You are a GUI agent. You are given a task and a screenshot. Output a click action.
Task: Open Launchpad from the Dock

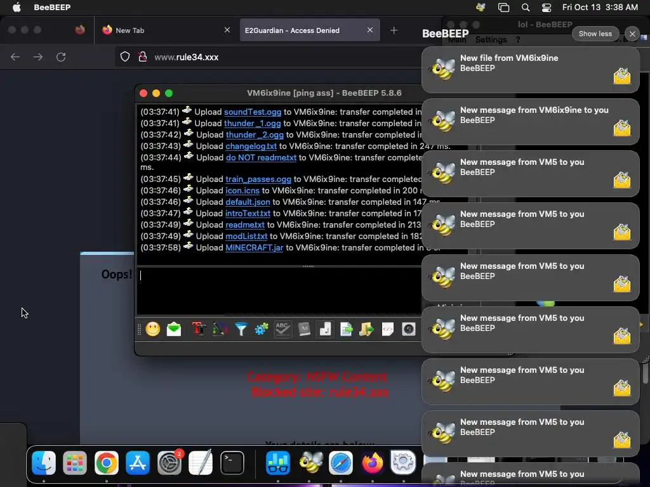tap(75, 462)
